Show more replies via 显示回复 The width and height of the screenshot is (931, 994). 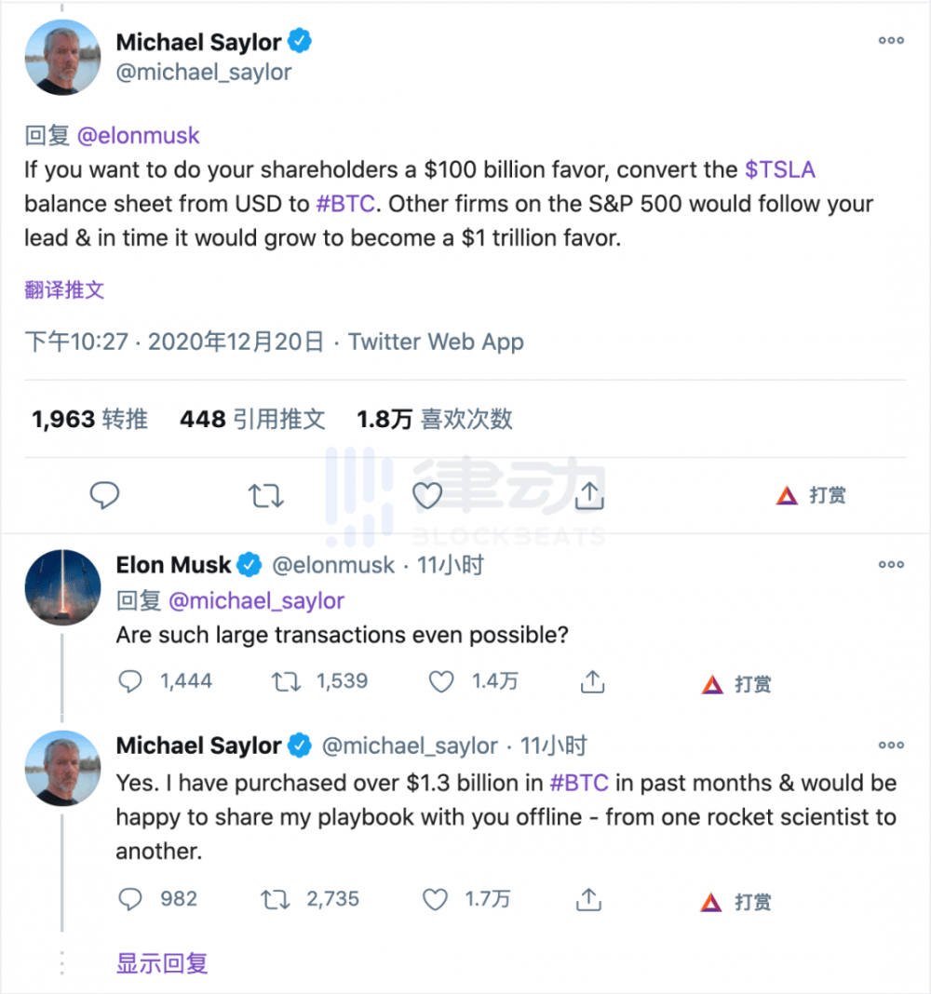[162, 962]
